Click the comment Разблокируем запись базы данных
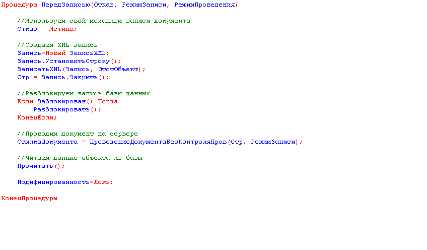 (x=84, y=94)
